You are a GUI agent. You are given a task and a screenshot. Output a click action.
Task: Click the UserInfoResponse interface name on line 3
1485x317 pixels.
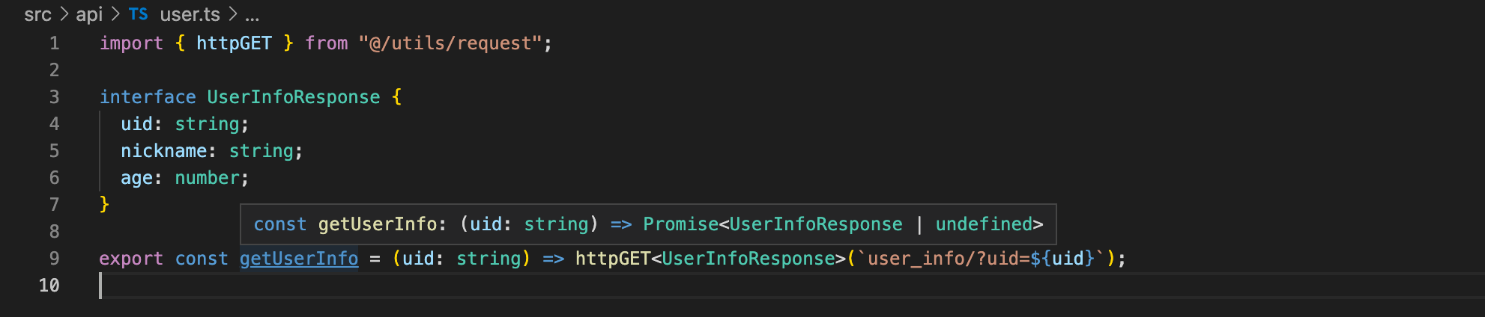tap(293, 97)
